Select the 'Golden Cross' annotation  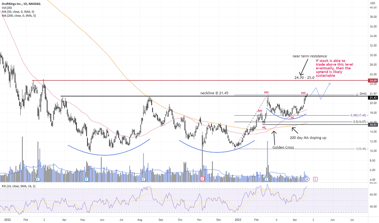tap(283, 147)
